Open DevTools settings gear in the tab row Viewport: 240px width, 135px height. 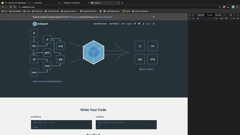(231, 15)
